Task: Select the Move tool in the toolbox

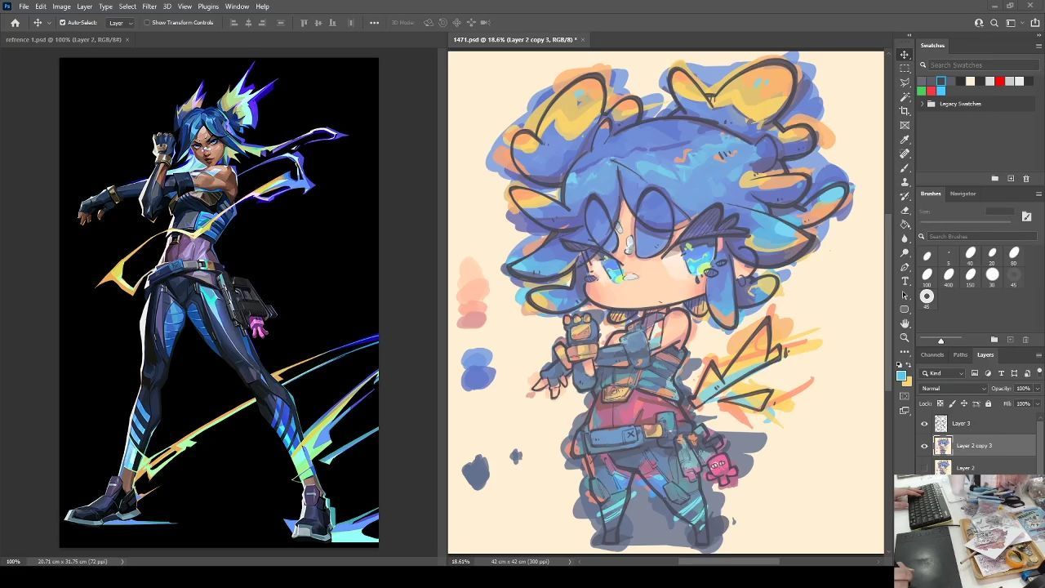Action: tap(905, 55)
